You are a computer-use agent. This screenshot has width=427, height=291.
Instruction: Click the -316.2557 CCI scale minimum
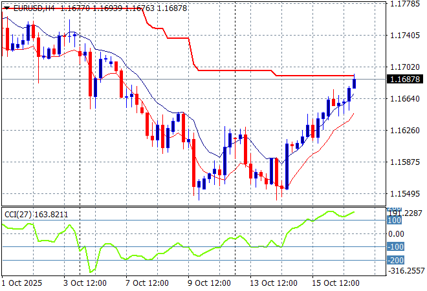click(406, 271)
